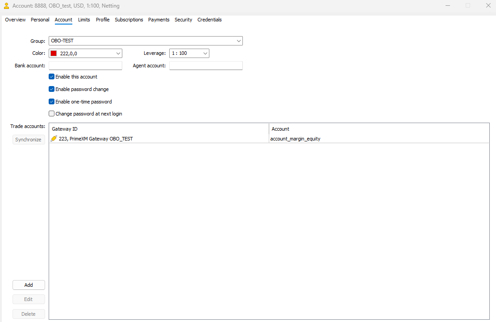The image size is (496, 322).
Task: Open the Color 222,0,0 dropdown
Action: 85,54
